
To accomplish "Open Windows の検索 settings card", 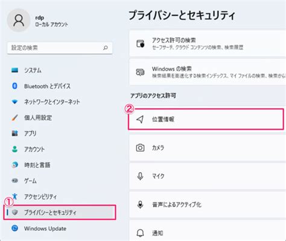I will [x=208, y=72].
